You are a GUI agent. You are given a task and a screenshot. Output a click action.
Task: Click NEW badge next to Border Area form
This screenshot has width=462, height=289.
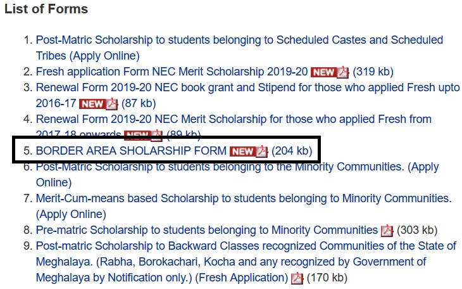pyautogui.click(x=241, y=151)
